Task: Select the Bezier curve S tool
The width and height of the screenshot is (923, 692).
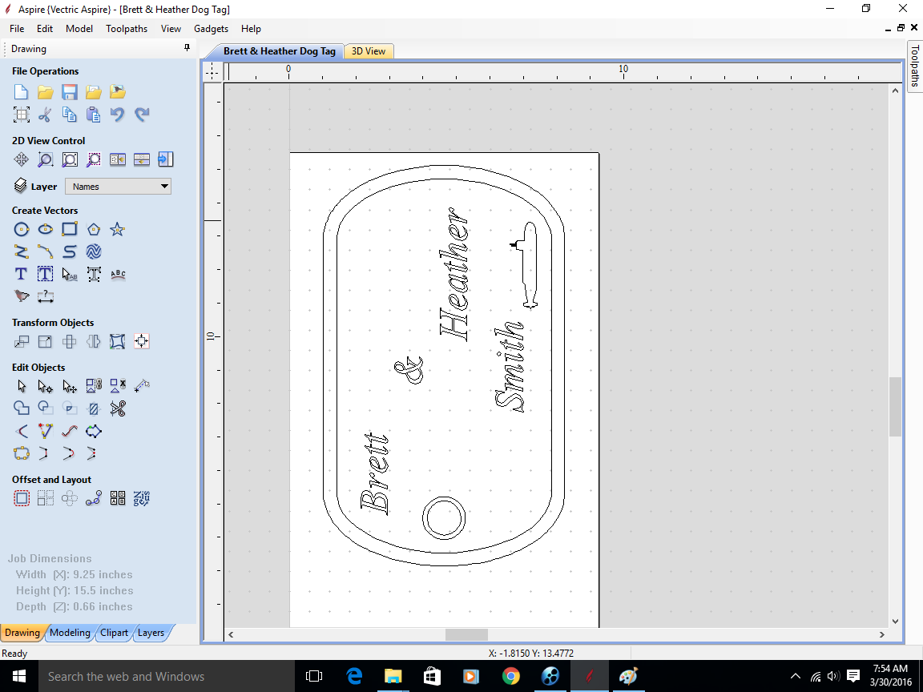Action: (x=70, y=251)
